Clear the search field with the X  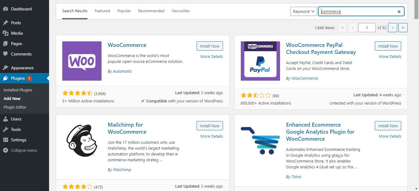point(399,11)
